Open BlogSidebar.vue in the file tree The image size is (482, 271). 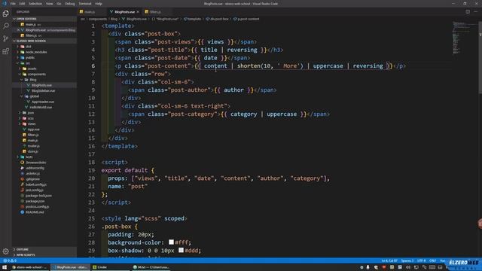tap(44, 90)
